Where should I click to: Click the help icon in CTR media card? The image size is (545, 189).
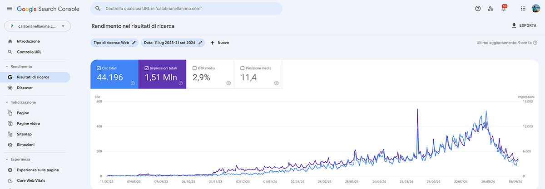pos(228,83)
